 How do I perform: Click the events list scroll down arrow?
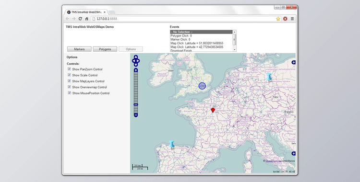pos(234,49)
